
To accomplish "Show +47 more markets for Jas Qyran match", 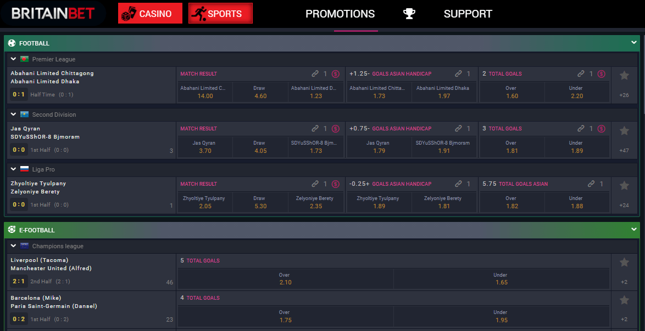I will (x=624, y=150).
